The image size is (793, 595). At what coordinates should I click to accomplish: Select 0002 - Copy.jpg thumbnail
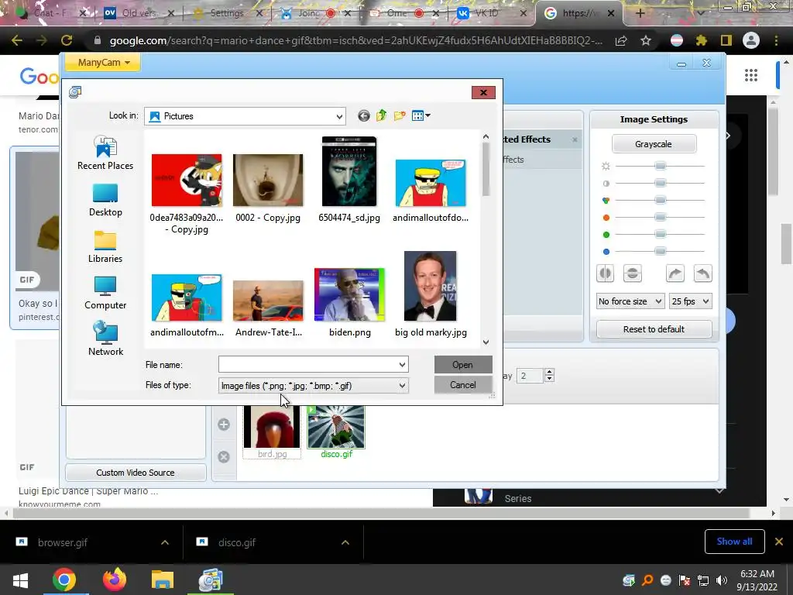pyautogui.click(x=268, y=180)
